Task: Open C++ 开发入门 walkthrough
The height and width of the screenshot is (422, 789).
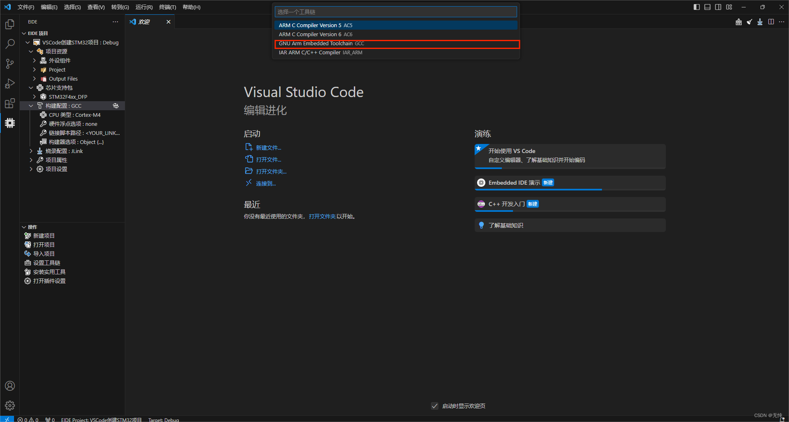Action: [x=570, y=204]
